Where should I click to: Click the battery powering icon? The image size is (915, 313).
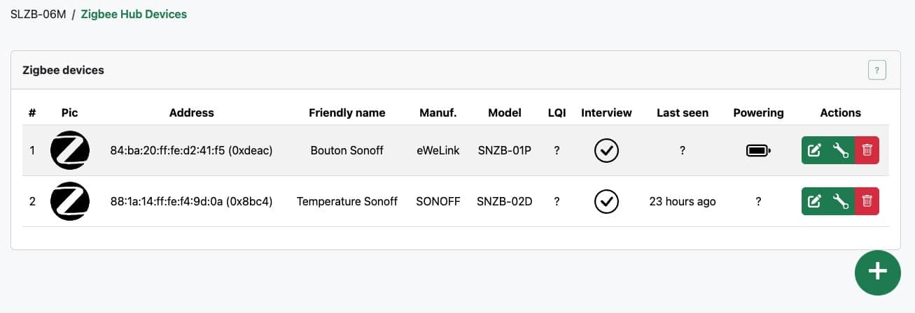pos(758,150)
